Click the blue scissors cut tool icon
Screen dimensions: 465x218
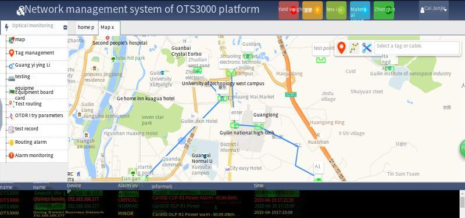pyautogui.click(x=367, y=48)
